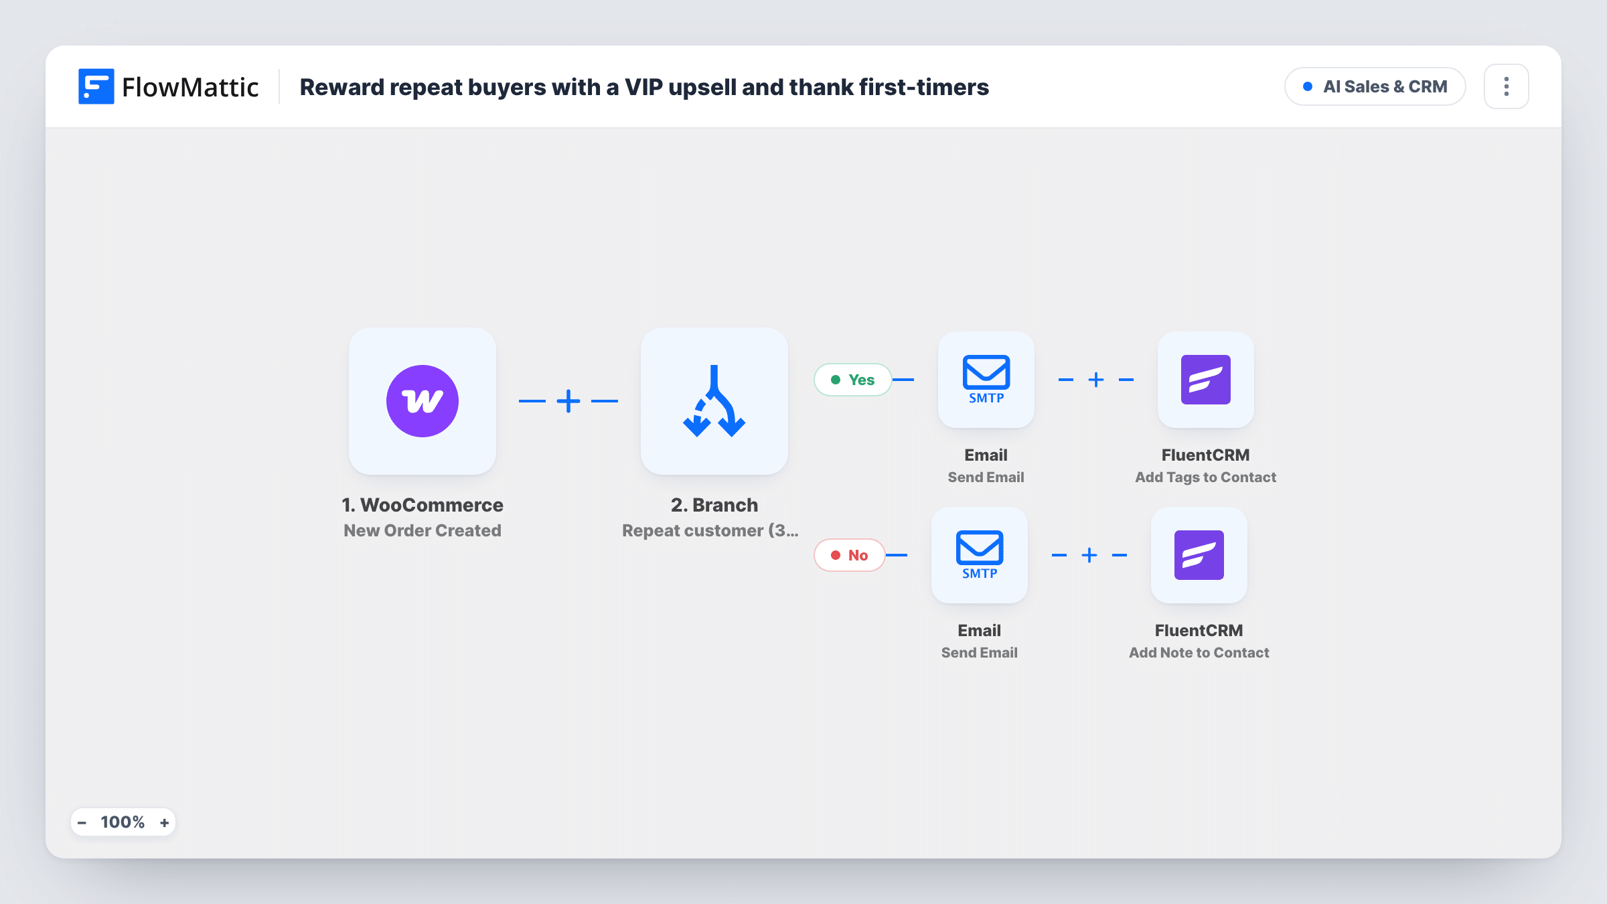Open the three-dot options menu
This screenshot has width=1607, height=904.
click(1506, 86)
